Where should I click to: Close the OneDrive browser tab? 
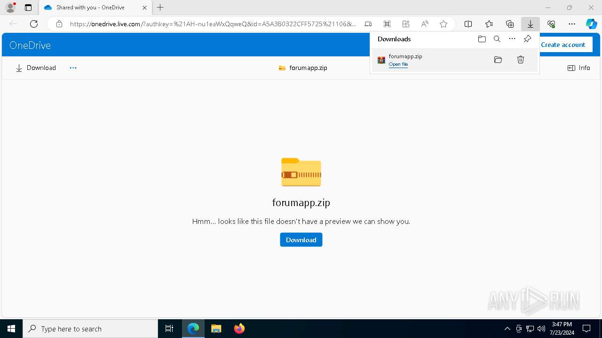tap(144, 8)
